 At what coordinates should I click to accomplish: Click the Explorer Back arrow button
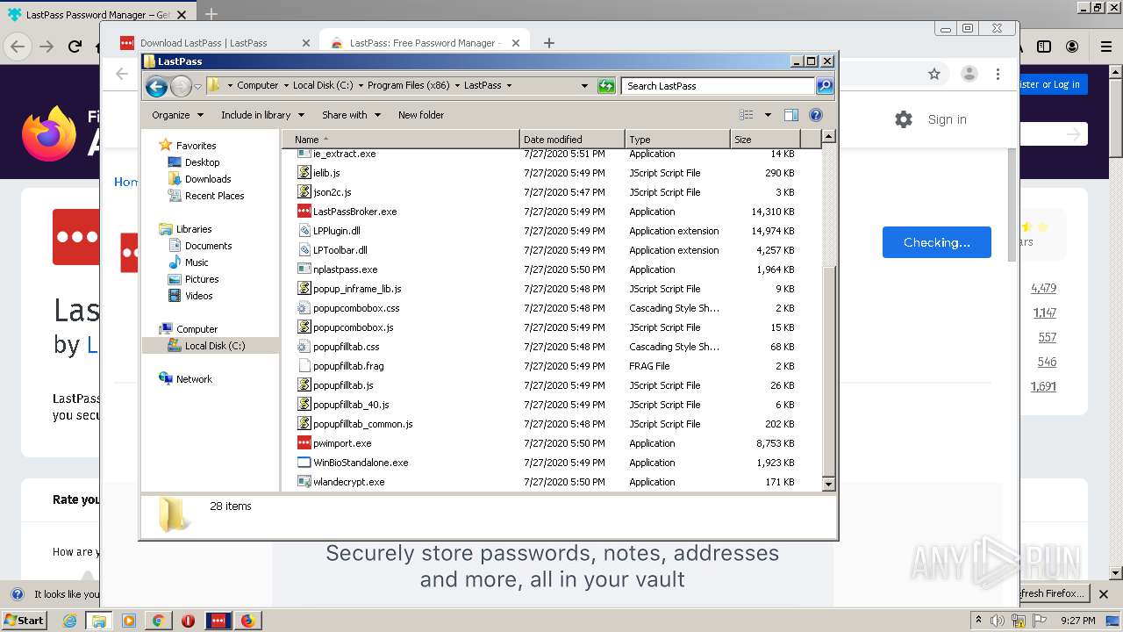tap(156, 86)
